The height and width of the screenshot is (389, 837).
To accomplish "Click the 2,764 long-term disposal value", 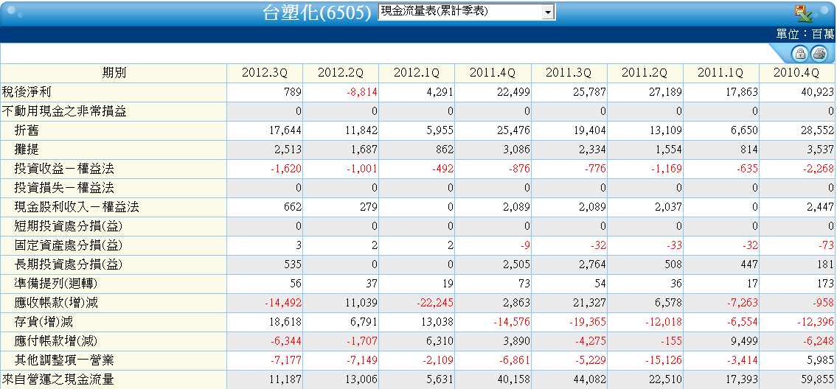I will pyautogui.click(x=592, y=265).
